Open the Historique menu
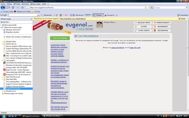Viewport: 189px width, 118px height. [x=25, y=4]
